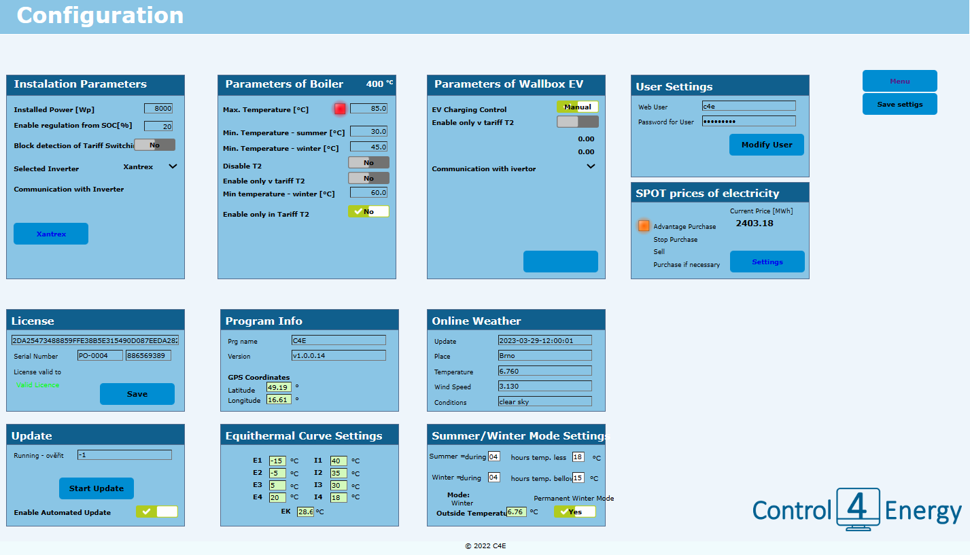The image size is (970, 555).
Task: Disable Enable Automated Update switch
Action: point(156,512)
